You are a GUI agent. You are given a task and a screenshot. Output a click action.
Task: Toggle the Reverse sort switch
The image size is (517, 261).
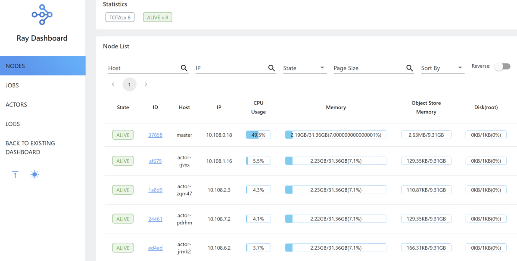click(x=502, y=66)
